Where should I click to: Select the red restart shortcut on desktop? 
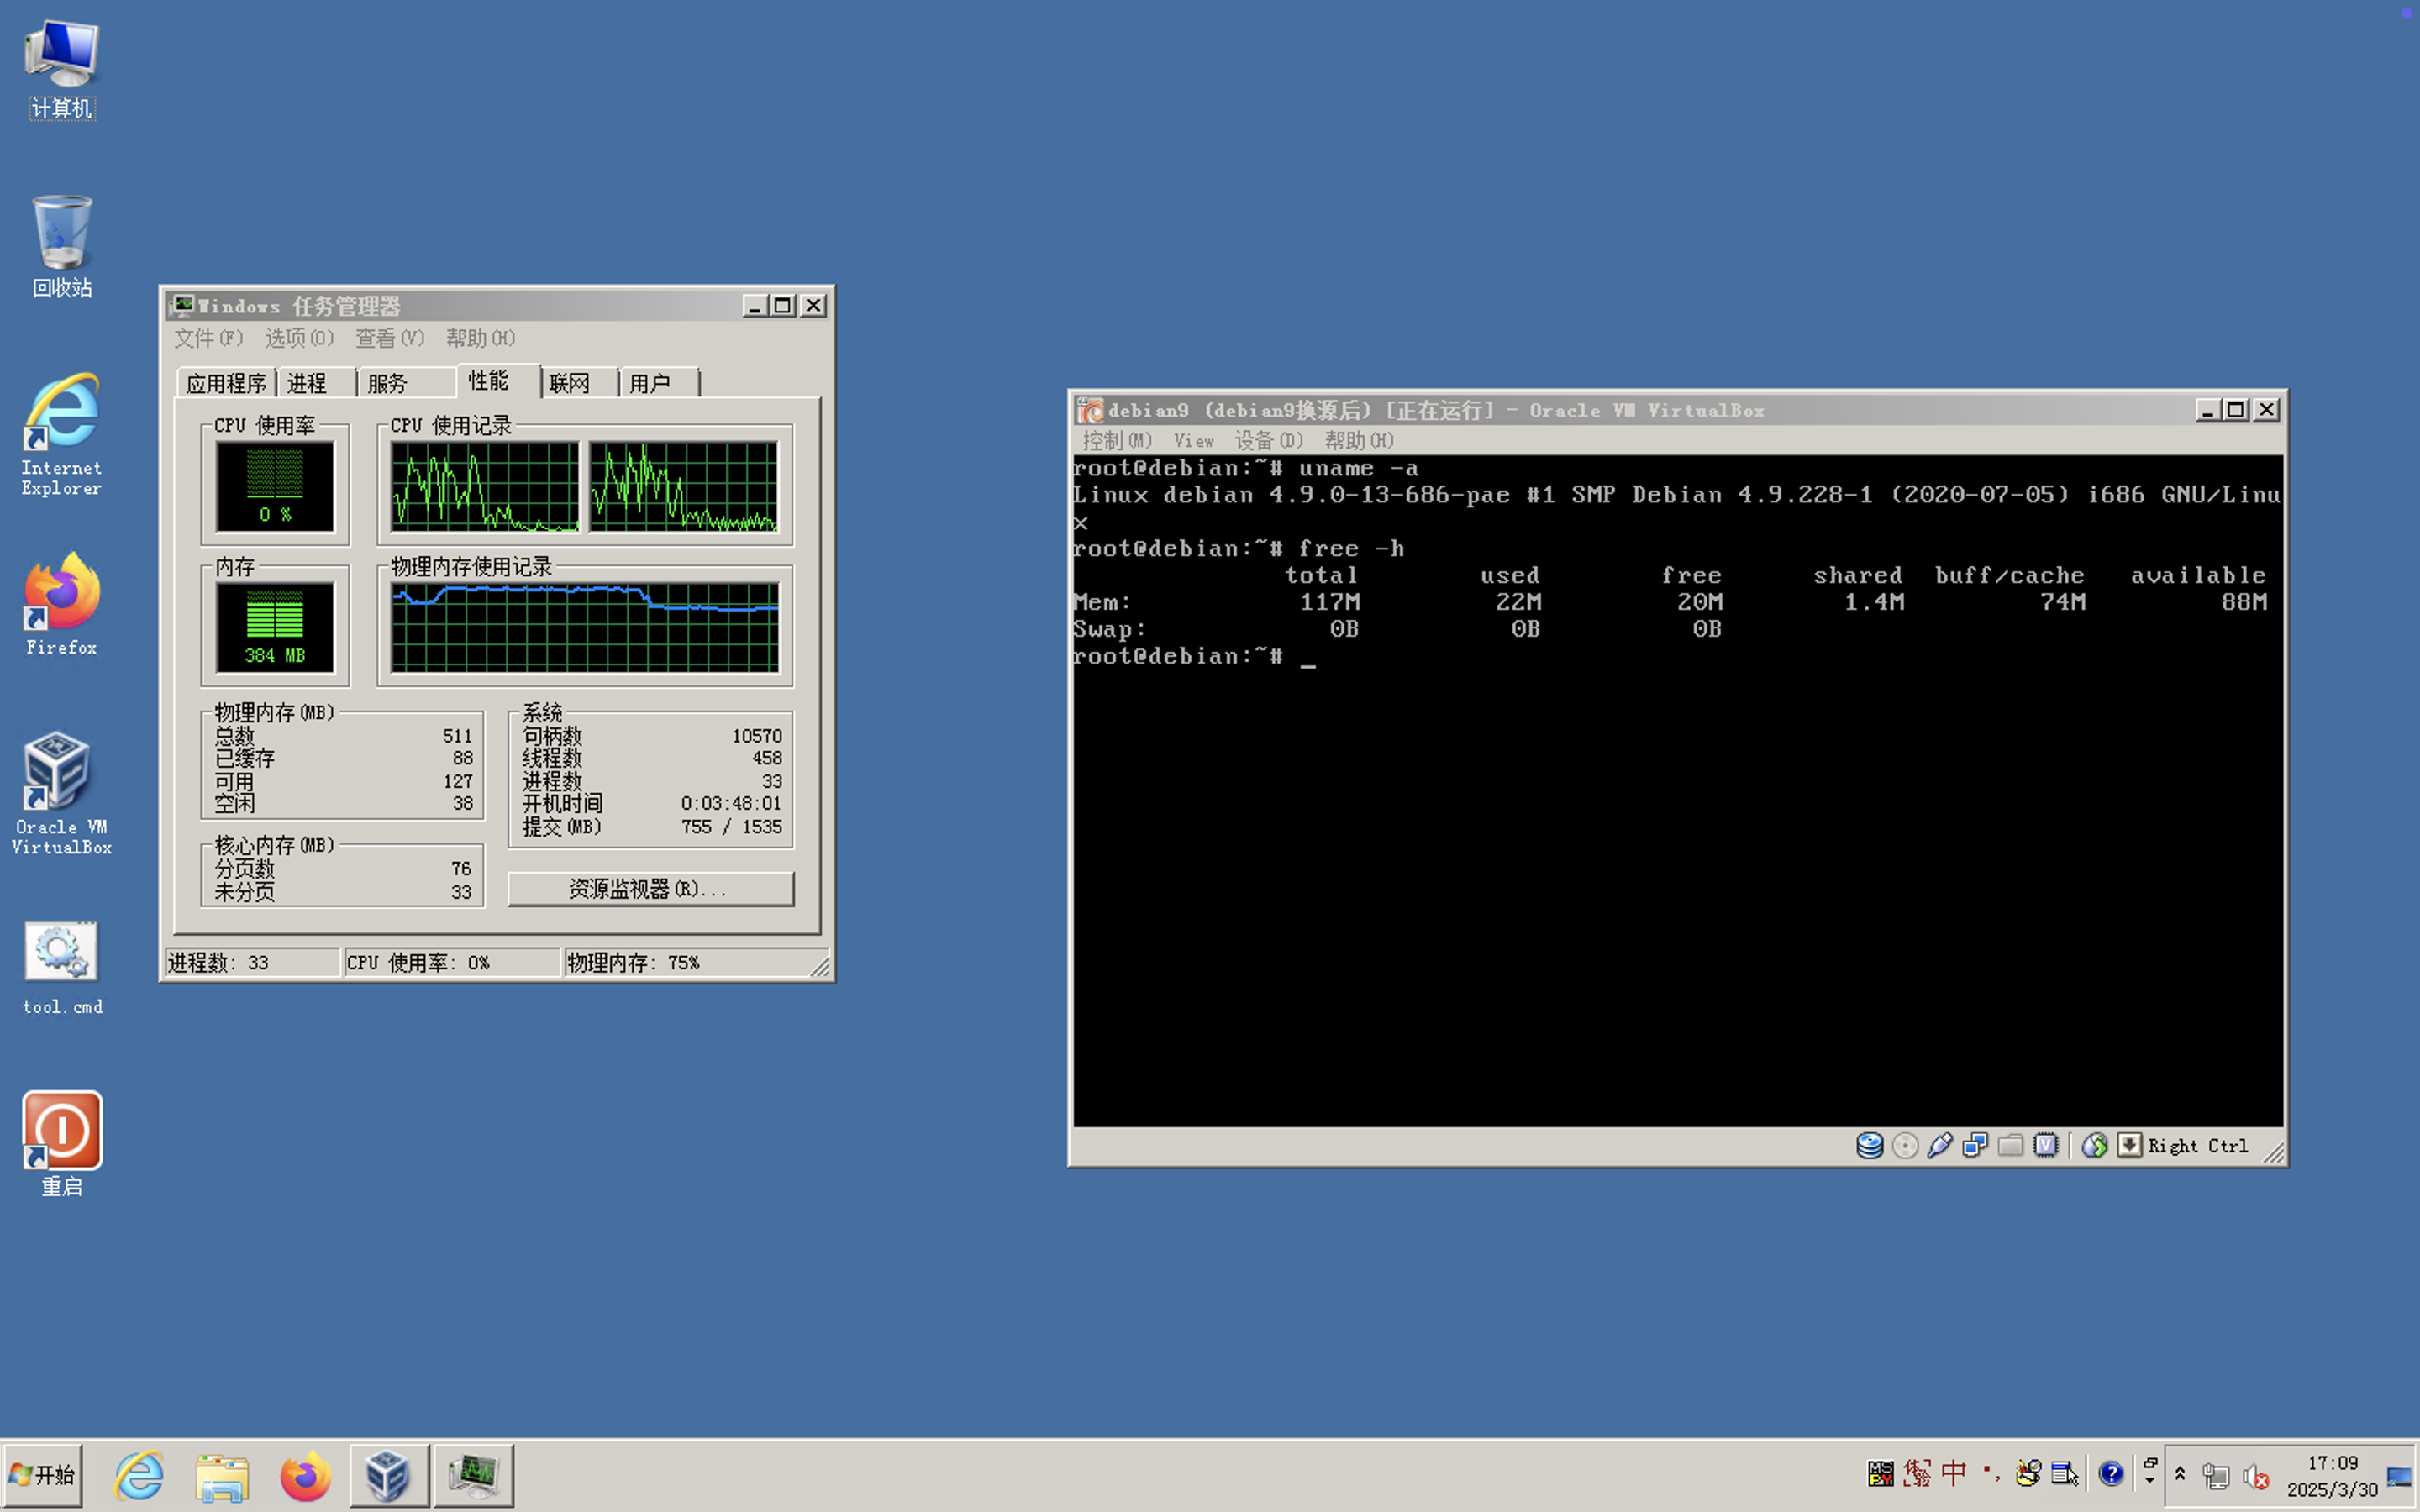pyautogui.click(x=61, y=1144)
